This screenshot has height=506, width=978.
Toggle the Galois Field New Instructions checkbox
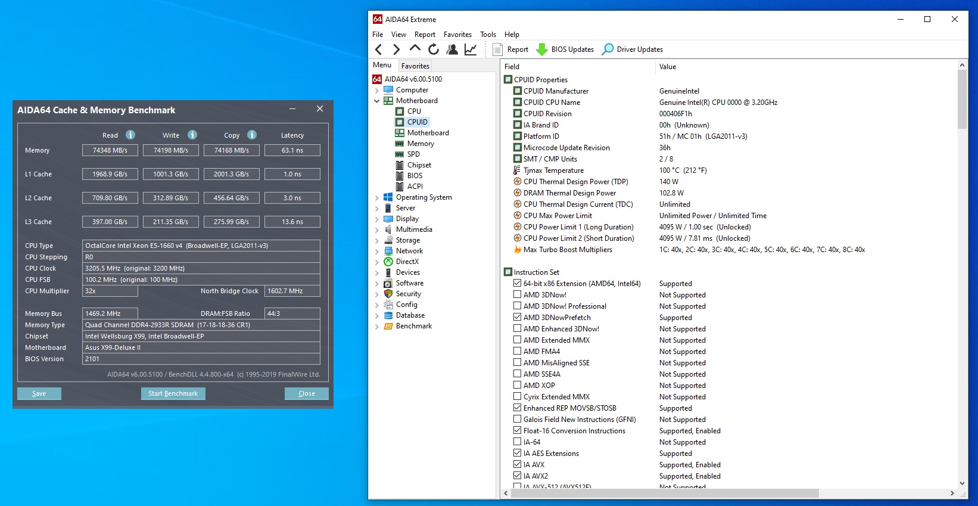pyautogui.click(x=517, y=420)
